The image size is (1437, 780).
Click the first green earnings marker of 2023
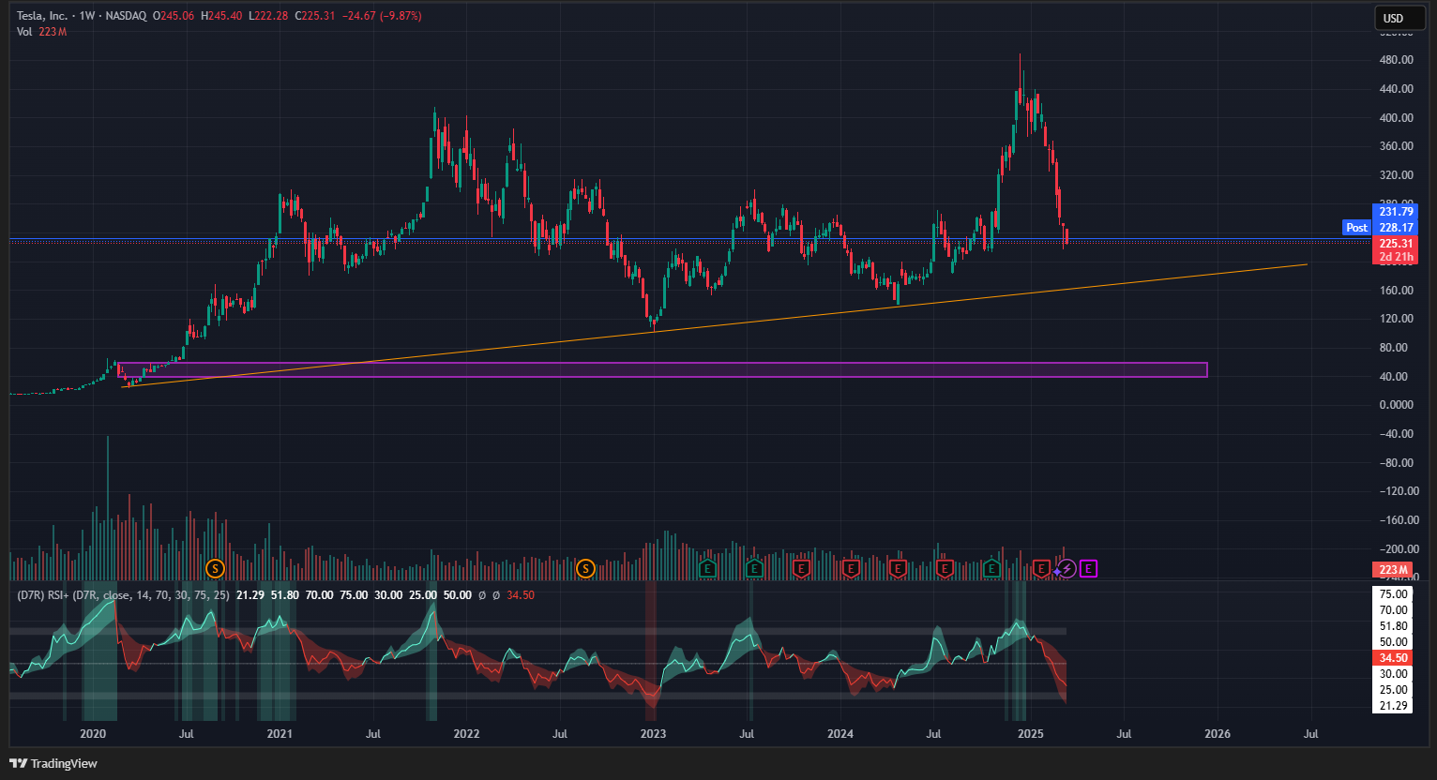coord(708,568)
